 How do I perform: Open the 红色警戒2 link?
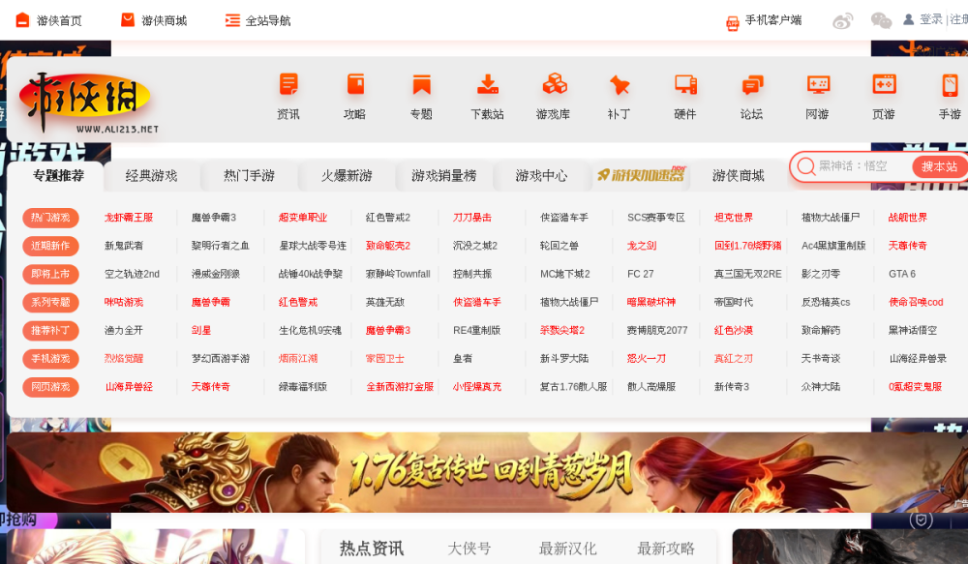(388, 218)
